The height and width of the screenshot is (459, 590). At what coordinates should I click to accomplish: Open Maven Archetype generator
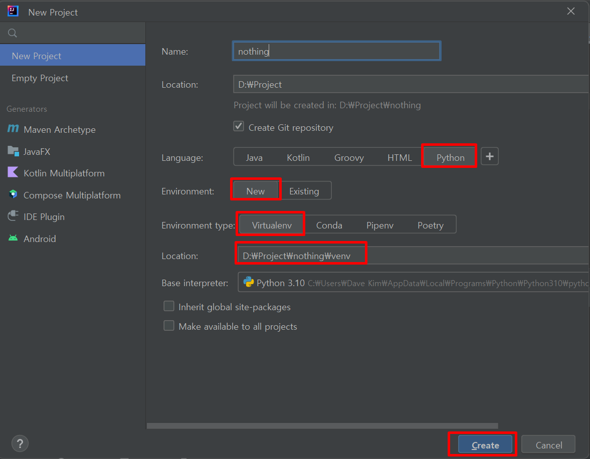click(73, 129)
